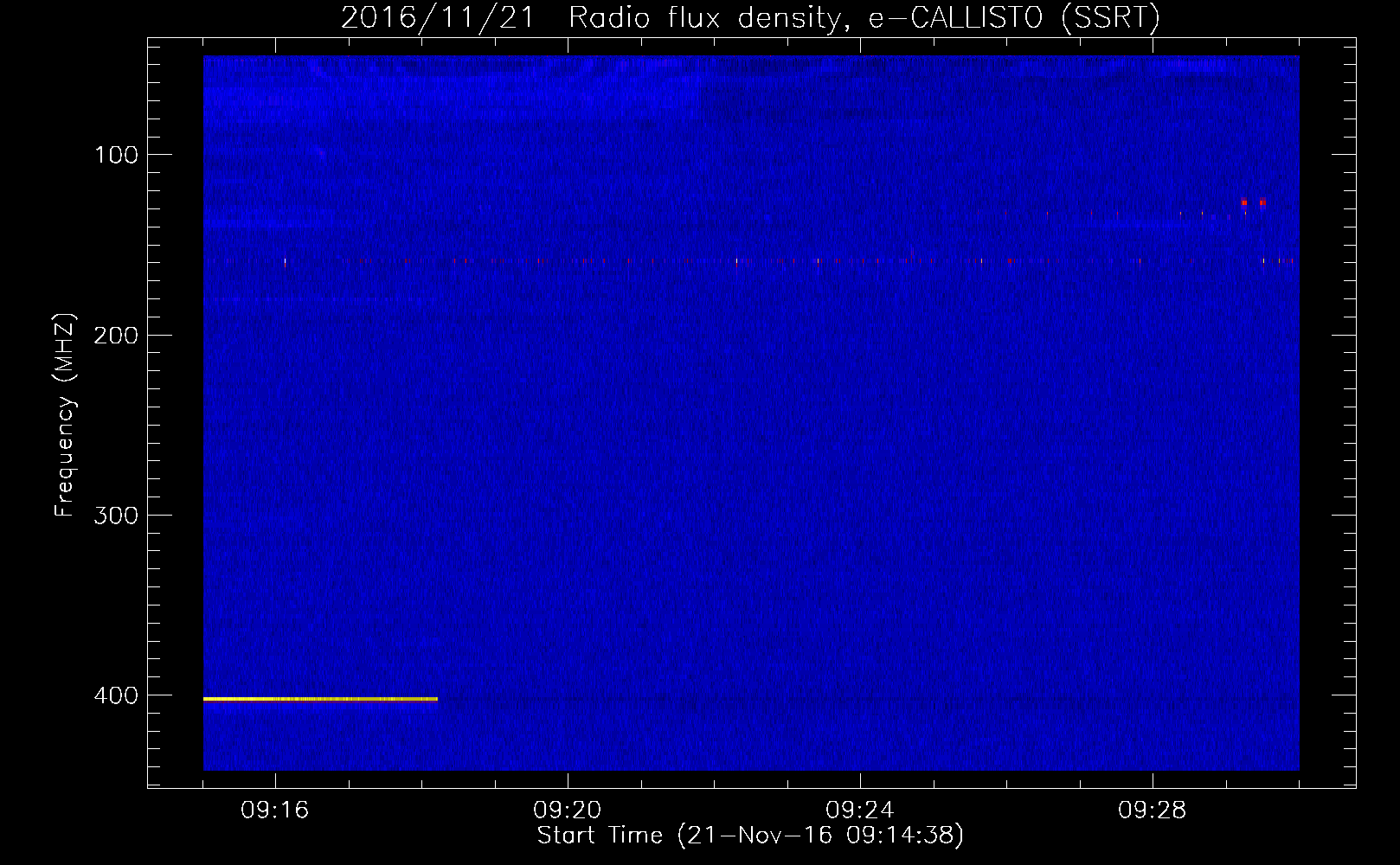Click the 09:24 time tick label
Viewport: 1400px width, 865px height.
pos(860,811)
